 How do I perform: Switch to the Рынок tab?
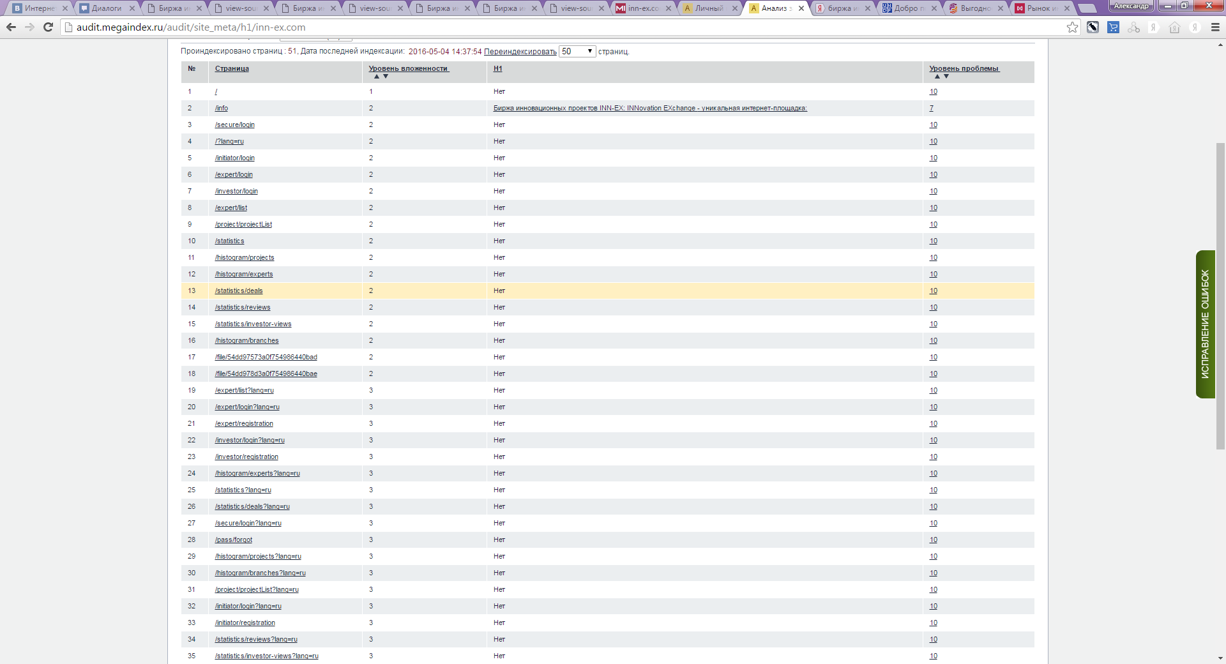pos(1041,8)
